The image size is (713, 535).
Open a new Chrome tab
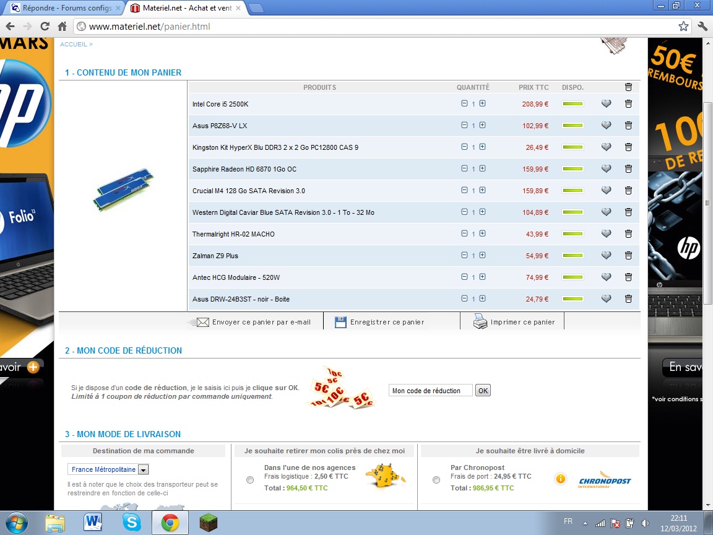pyautogui.click(x=256, y=8)
